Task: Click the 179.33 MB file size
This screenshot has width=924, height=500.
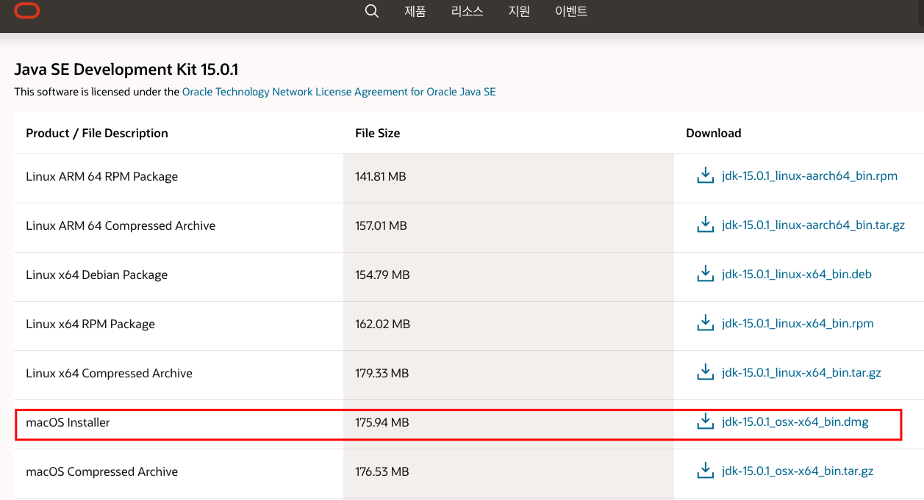Action: [x=382, y=373]
